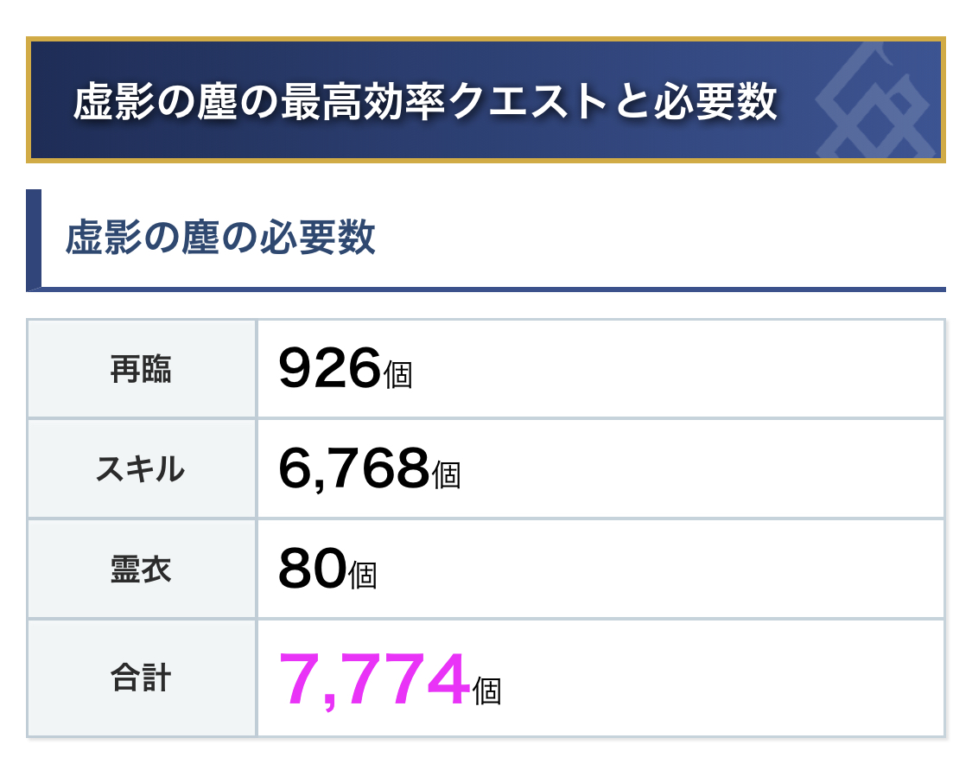Screen dimensions: 972x770
Task: Select the number 80 in the 霊衣 row
Action: tap(312, 570)
